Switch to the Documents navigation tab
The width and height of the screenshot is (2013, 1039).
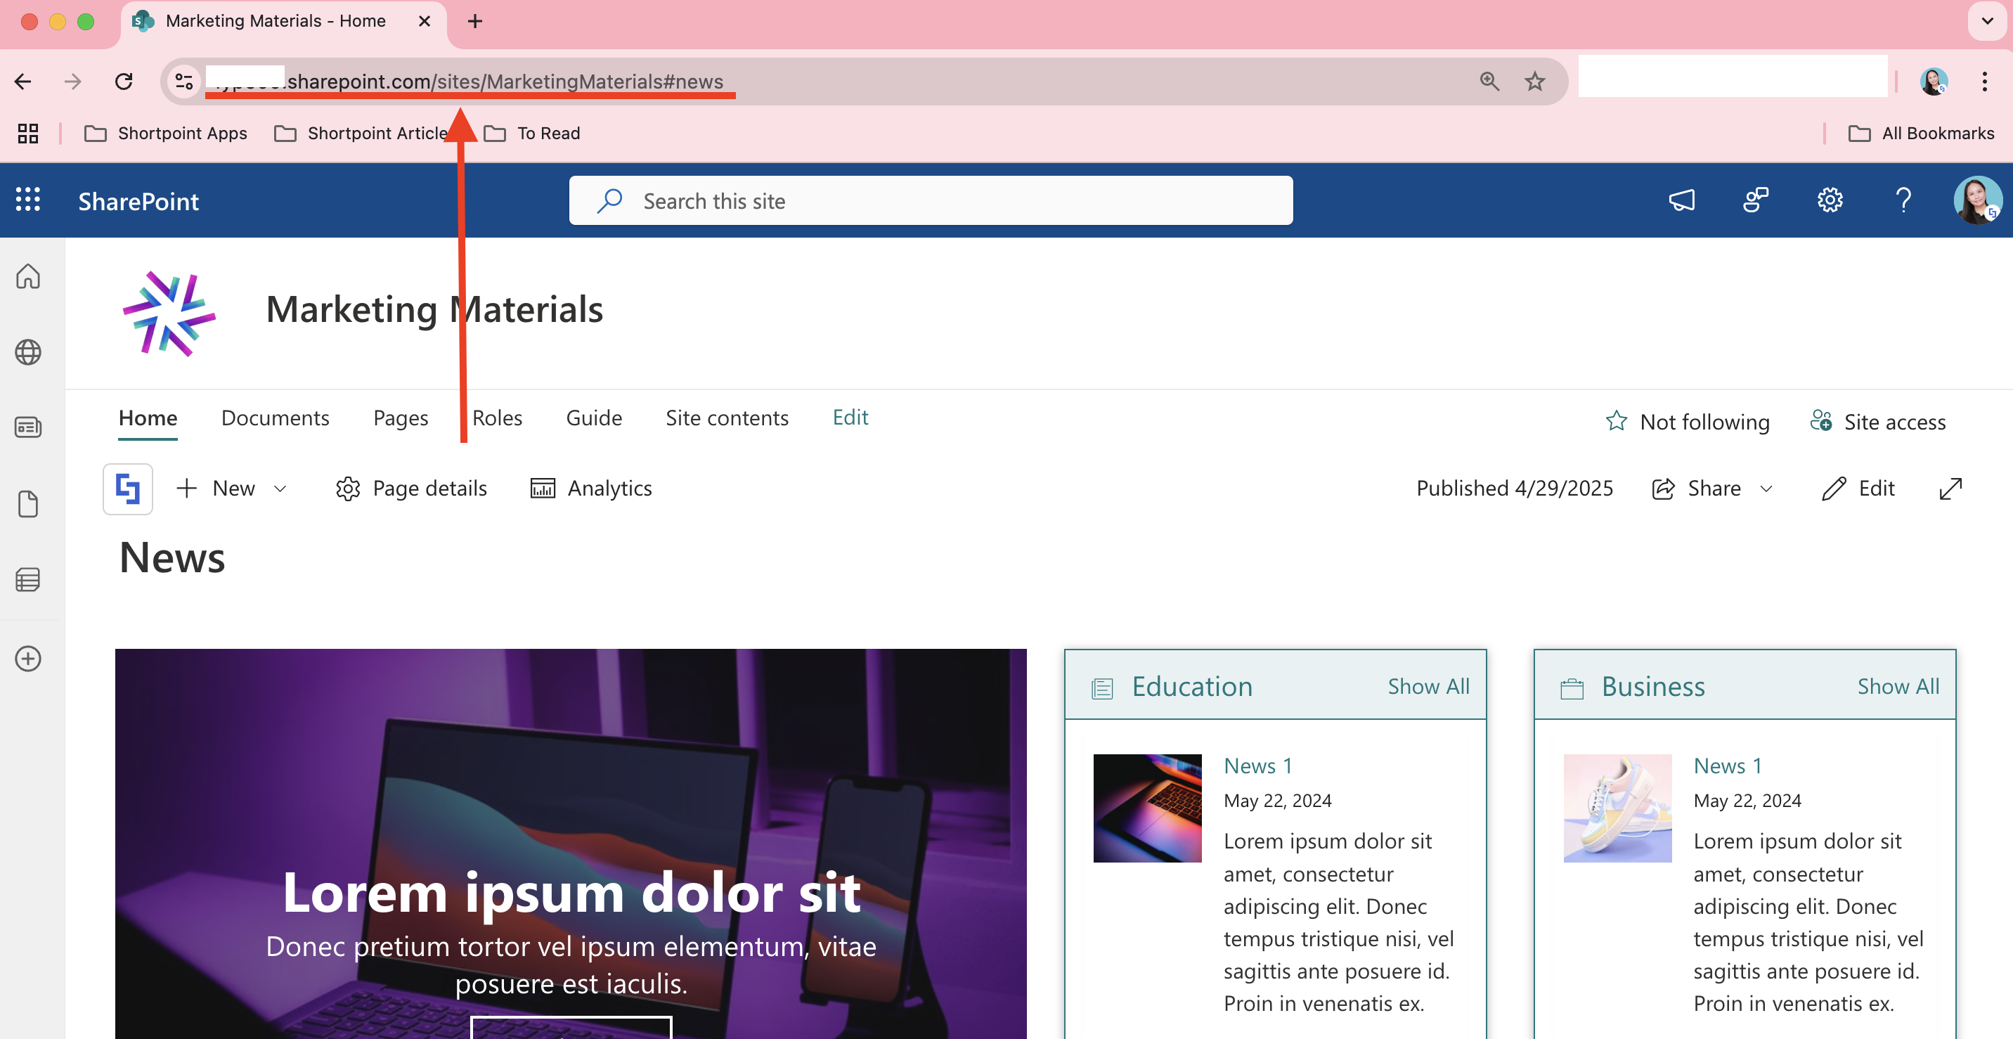pos(275,418)
